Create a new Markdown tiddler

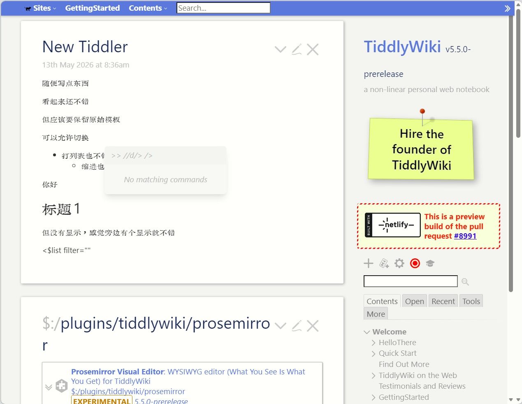[x=384, y=263]
